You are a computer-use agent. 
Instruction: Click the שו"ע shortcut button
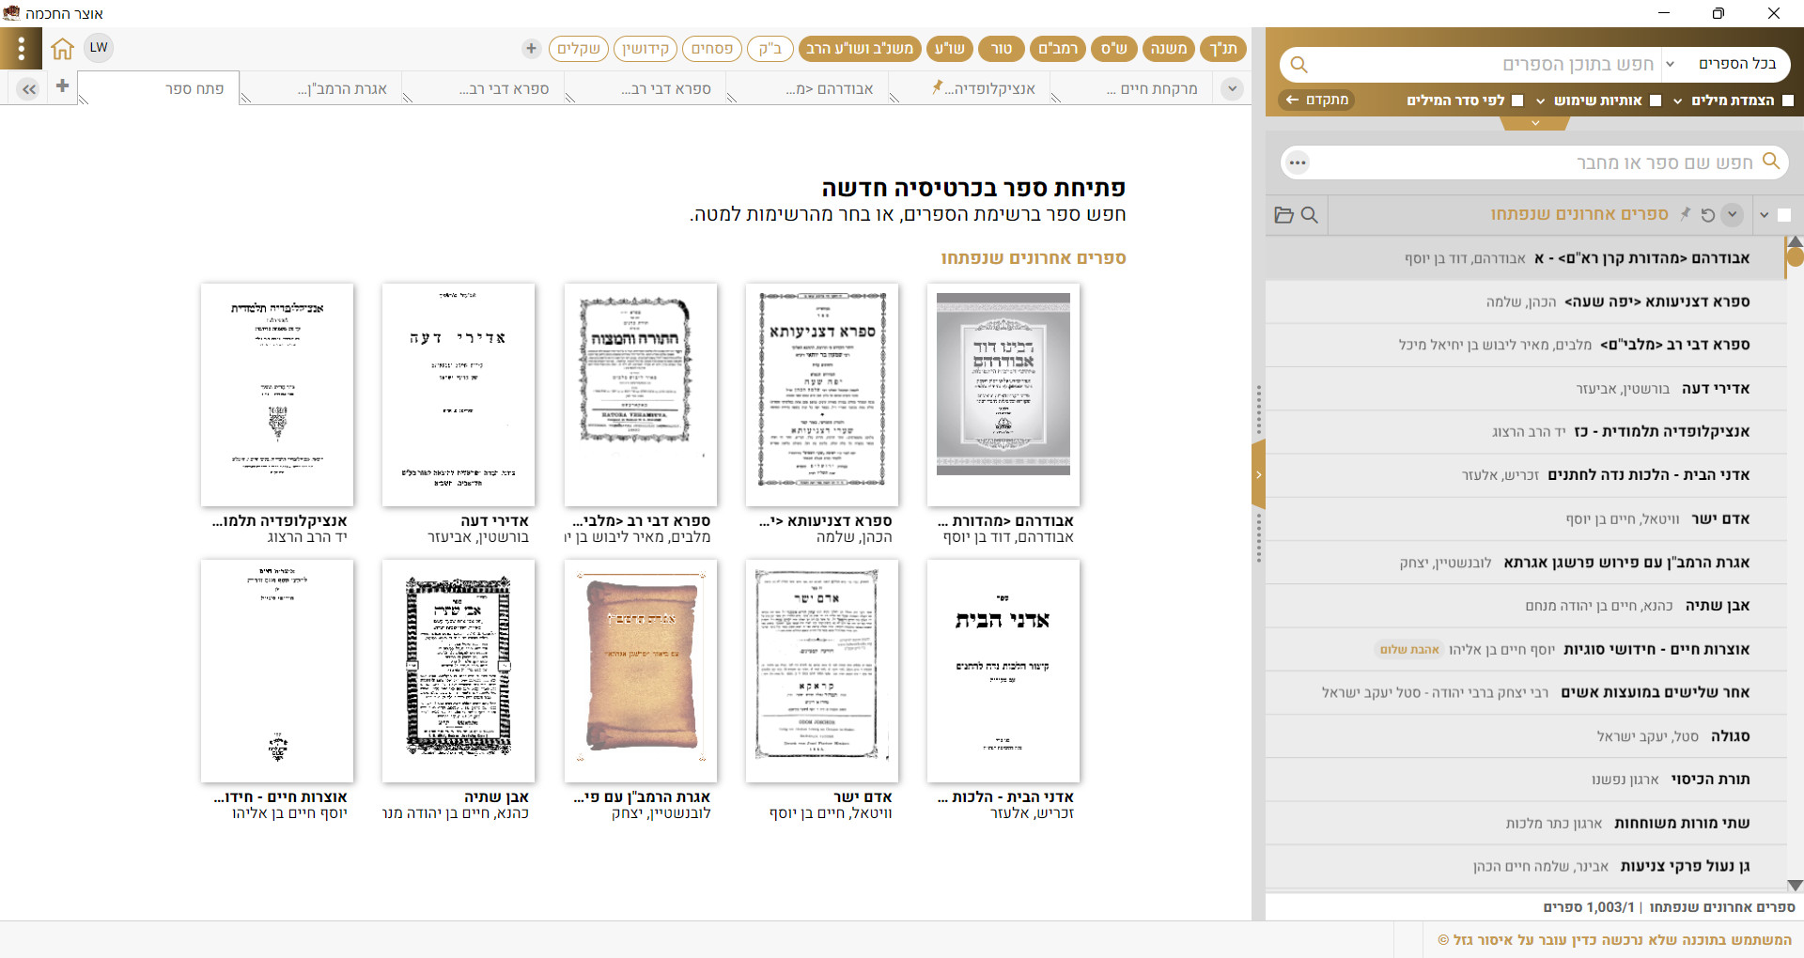click(x=949, y=49)
